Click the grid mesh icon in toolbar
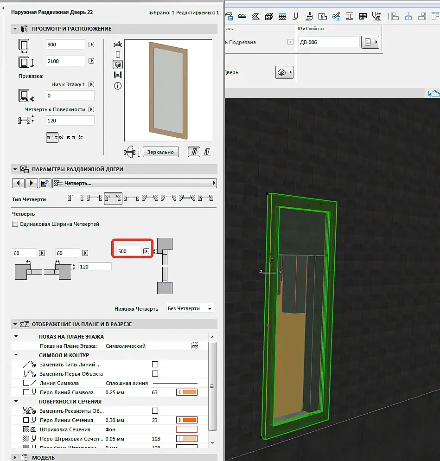This screenshot has width=440, height=461. point(363,17)
